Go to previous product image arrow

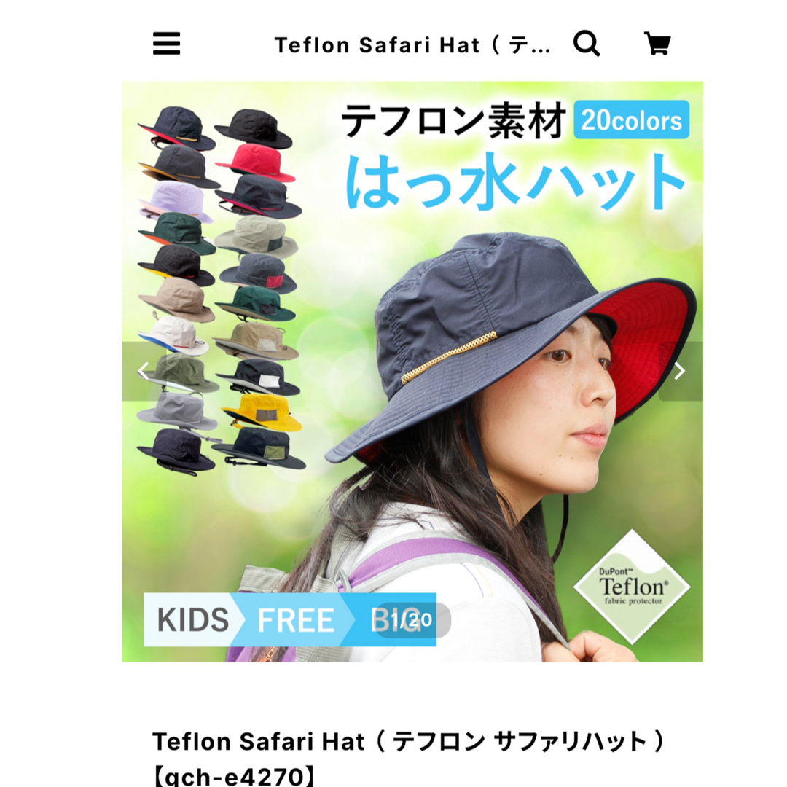click(144, 372)
